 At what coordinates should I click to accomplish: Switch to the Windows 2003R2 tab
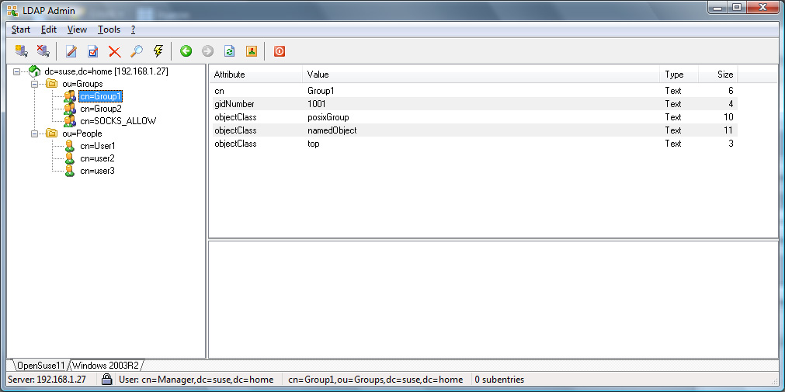click(105, 365)
